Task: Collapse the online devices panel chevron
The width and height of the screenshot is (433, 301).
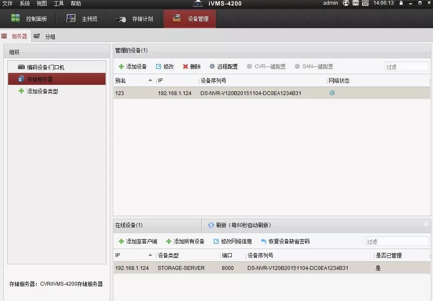Action: [426, 224]
